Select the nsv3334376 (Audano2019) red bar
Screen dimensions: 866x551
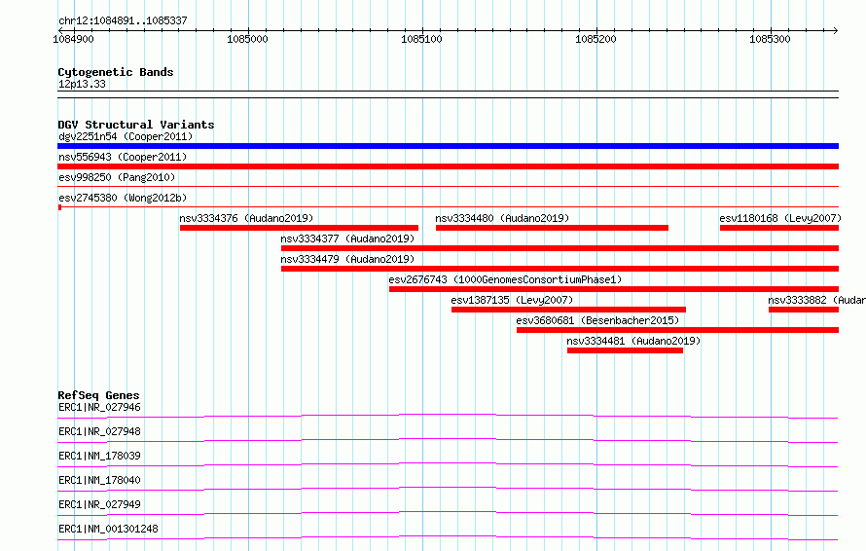(x=299, y=228)
